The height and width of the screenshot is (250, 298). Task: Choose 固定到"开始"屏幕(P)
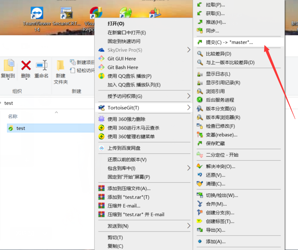click(129, 177)
